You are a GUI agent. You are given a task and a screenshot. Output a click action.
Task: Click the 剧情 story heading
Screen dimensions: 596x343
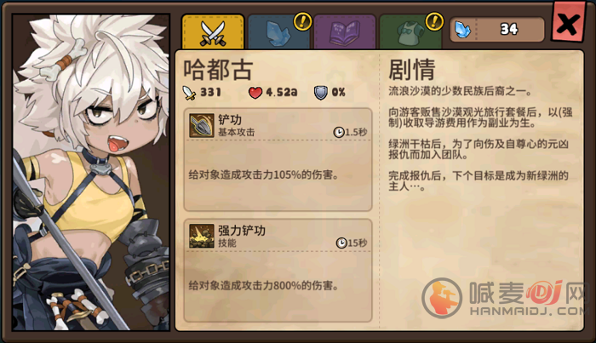411,70
